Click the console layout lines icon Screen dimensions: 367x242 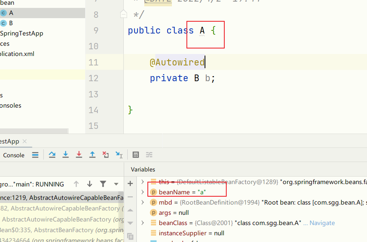(x=35, y=155)
